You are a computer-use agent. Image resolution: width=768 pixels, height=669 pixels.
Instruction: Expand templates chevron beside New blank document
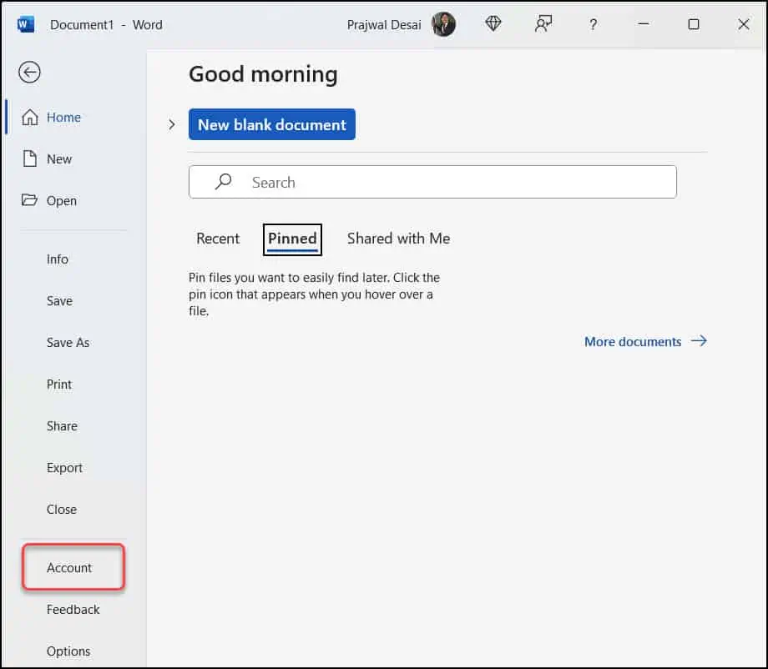point(171,124)
